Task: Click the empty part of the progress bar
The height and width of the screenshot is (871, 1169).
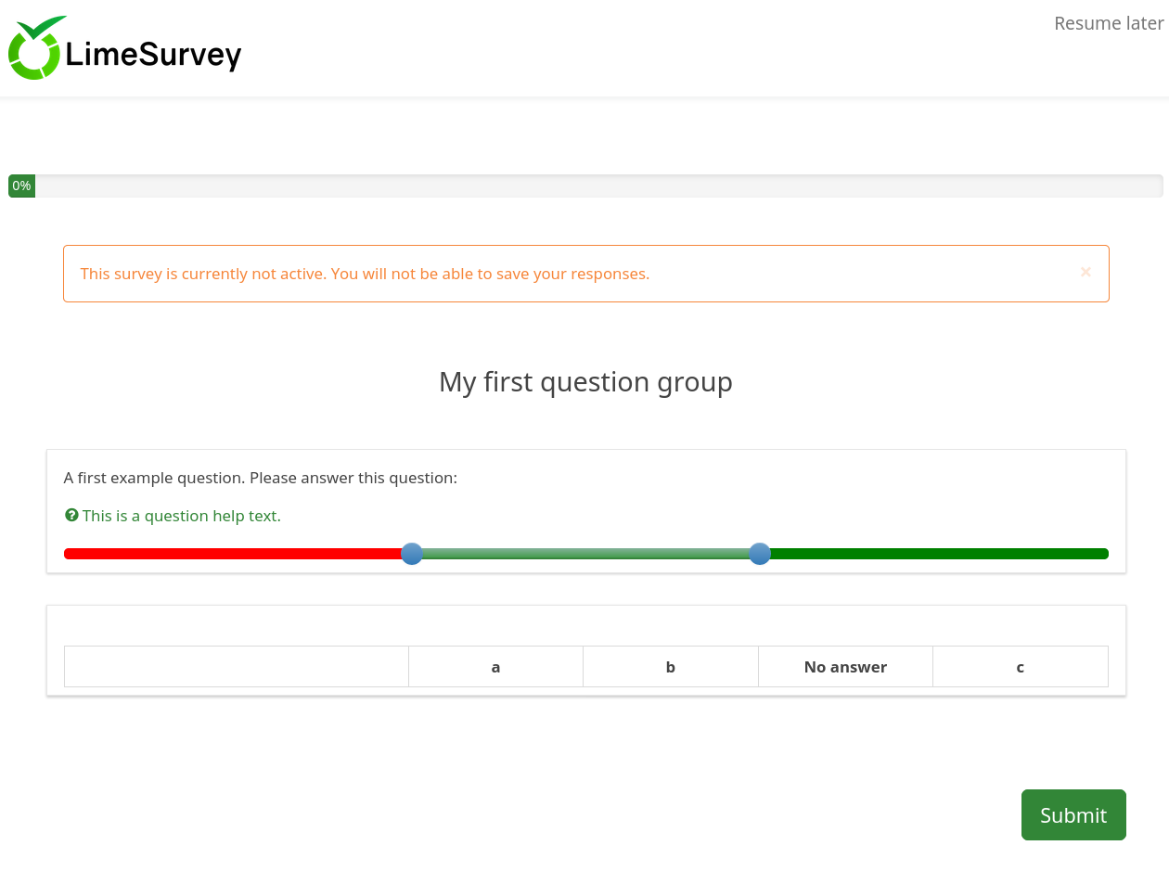Action: pyautogui.click(x=594, y=186)
